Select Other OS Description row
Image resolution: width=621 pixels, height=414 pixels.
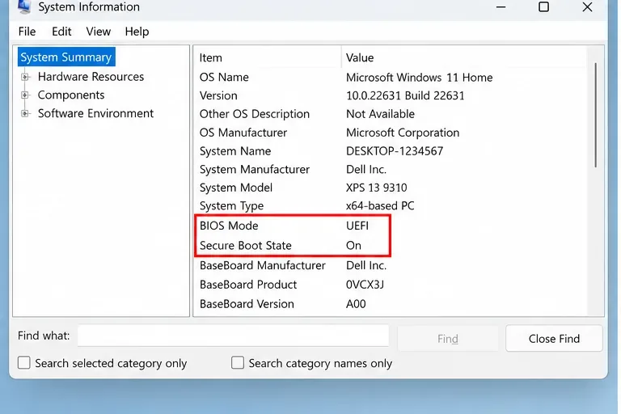point(390,114)
